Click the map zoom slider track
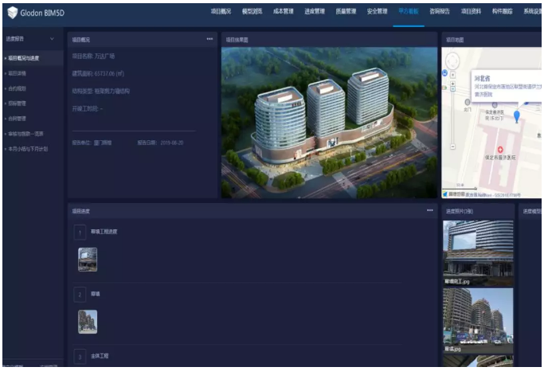The height and width of the screenshot is (371, 548). [x=453, y=118]
